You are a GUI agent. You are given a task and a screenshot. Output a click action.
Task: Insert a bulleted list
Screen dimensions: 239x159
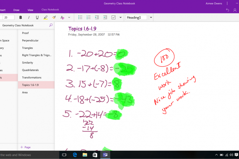point(80,17)
